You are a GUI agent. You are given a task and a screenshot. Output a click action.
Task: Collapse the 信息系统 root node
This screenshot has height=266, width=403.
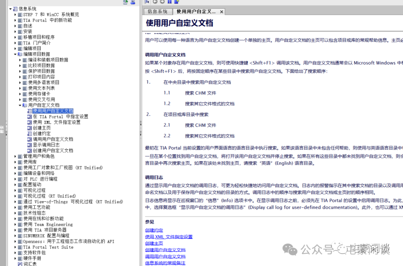(10, 9)
